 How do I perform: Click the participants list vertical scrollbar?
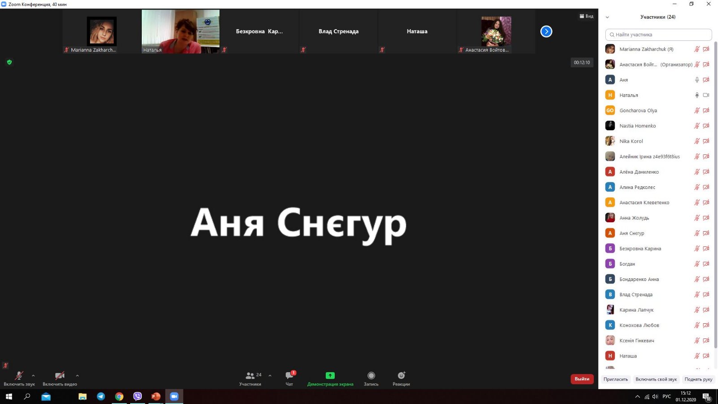(715, 193)
